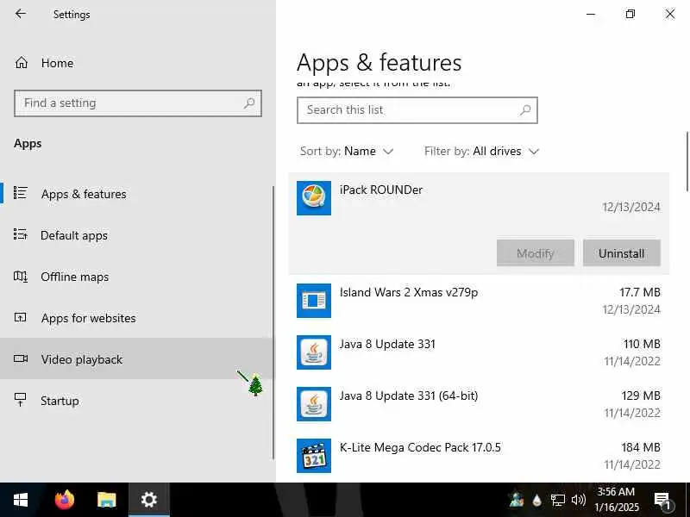Viewport: 690px width, 517px height.
Task: Click the Search this list magnifier
Action: (525, 110)
